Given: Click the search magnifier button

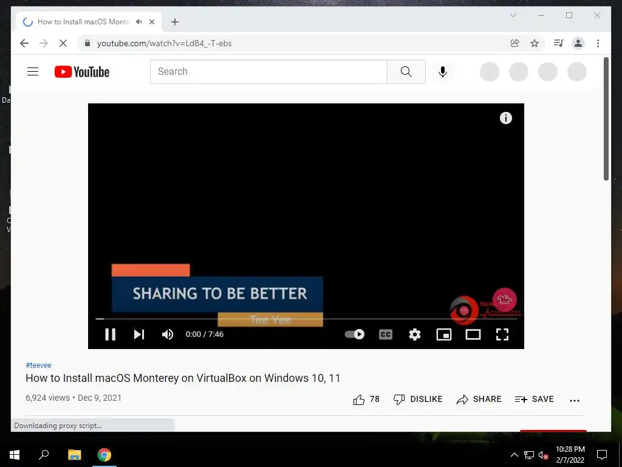Looking at the screenshot, I should coord(406,72).
